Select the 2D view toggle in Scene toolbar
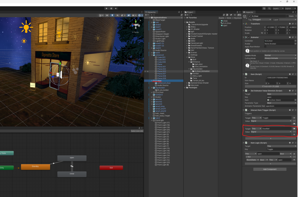Screen dimensions: 298x197 pos(107,15)
